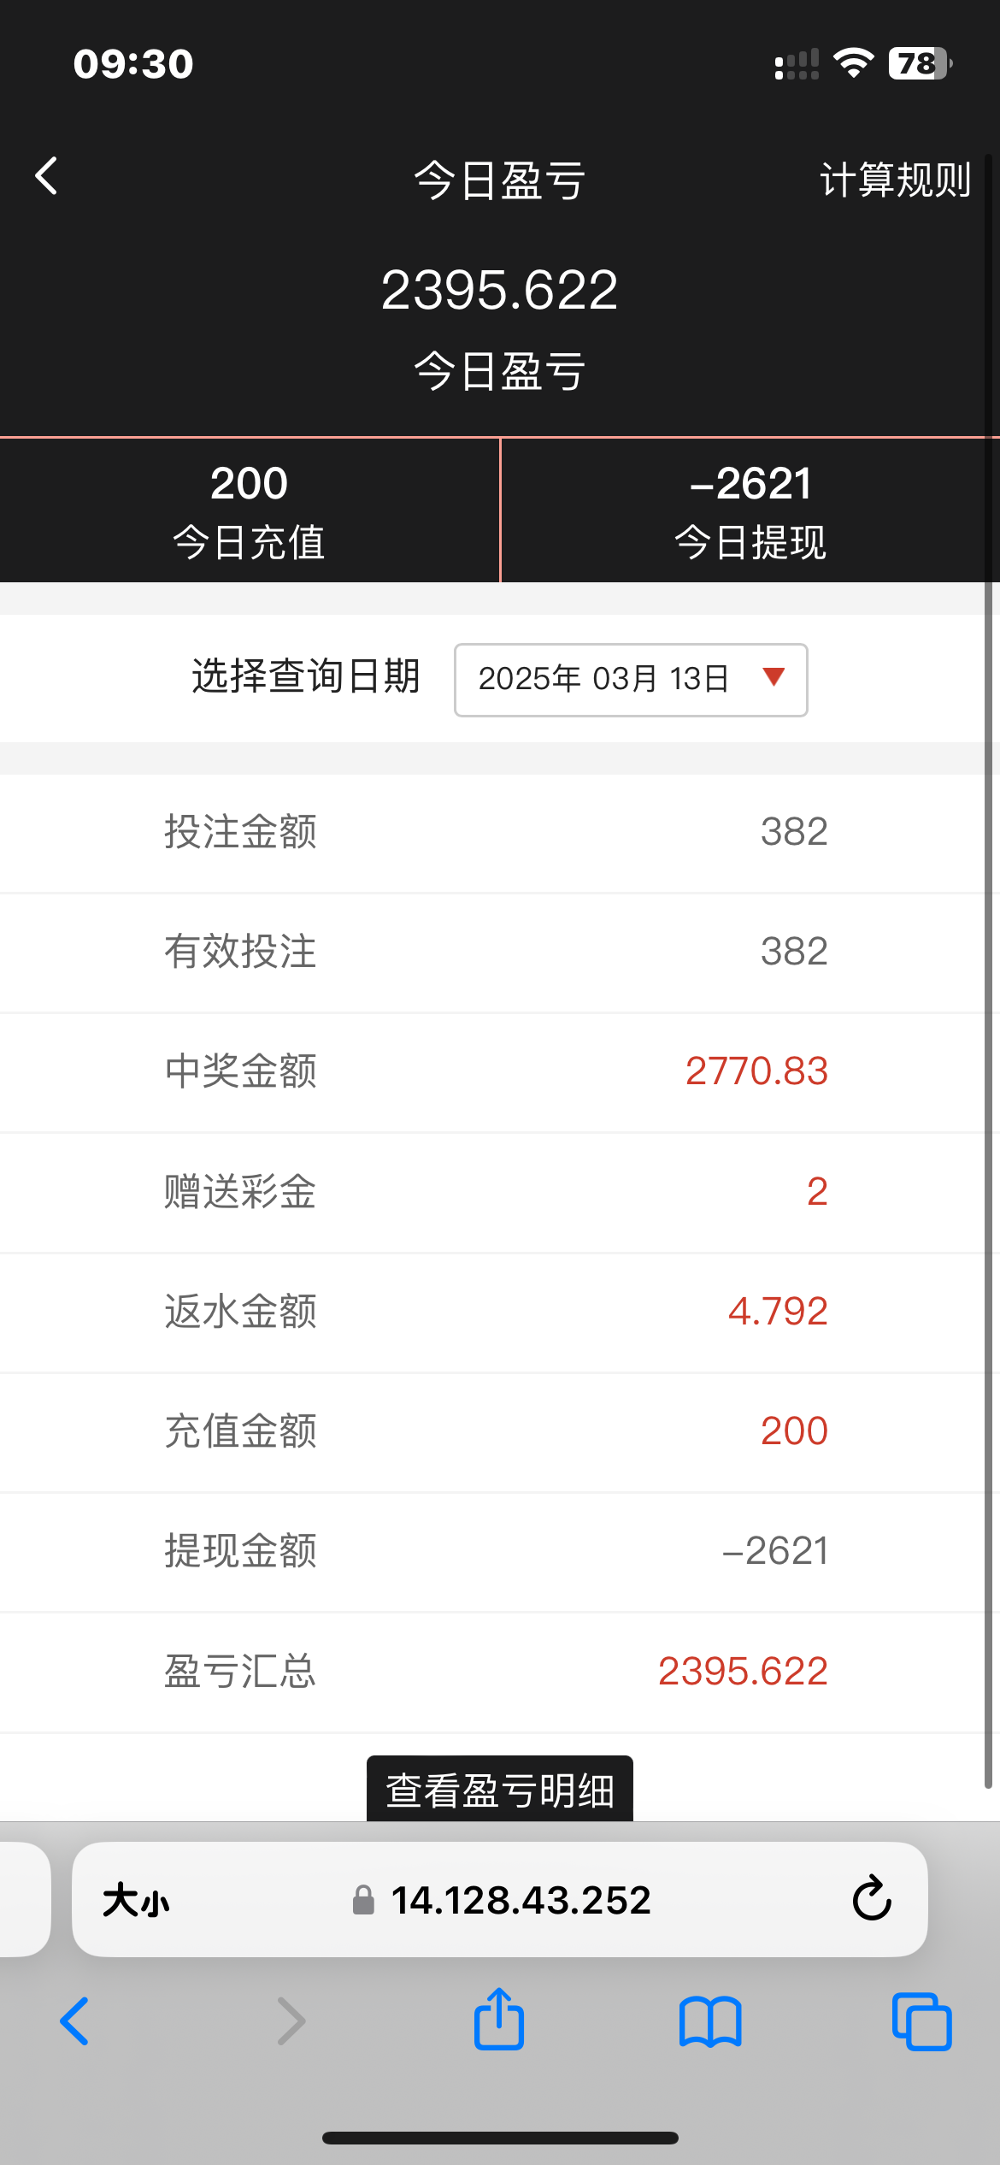The image size is (1000, 2165).
Task: Tap Safari browser back arrow
Action: tap(75, 2021)
